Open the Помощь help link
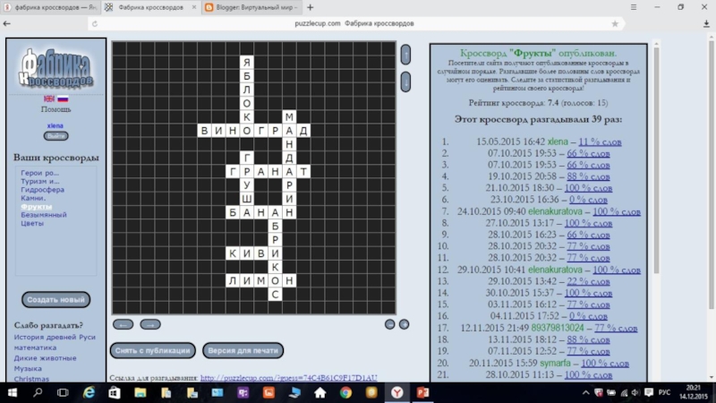 55,109
